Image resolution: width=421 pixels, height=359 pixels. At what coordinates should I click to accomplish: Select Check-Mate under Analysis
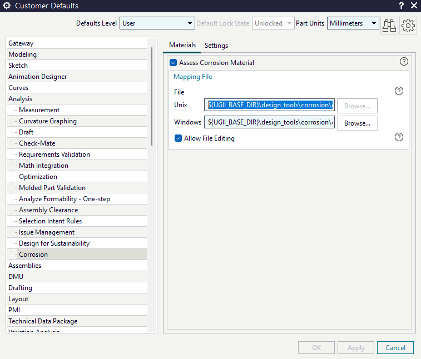pos(37,143)
